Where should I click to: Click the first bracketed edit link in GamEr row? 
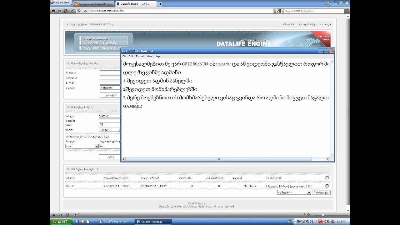272,186
